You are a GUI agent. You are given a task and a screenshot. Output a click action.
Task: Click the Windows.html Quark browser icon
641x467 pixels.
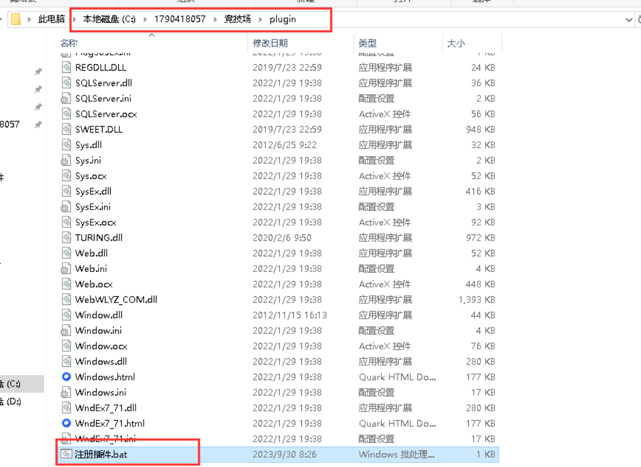click(67, 377)
